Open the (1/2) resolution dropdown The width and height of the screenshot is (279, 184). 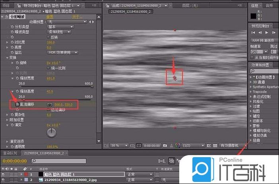194,146
